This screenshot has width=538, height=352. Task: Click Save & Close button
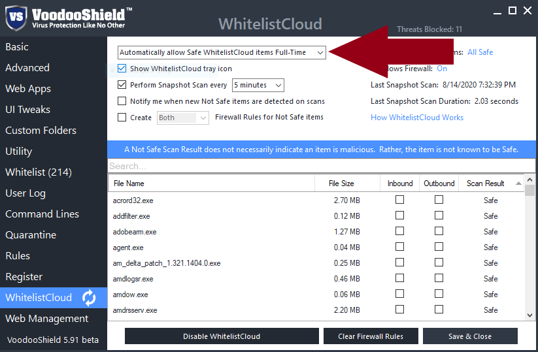pyautogui.click(x=470, y=336)
